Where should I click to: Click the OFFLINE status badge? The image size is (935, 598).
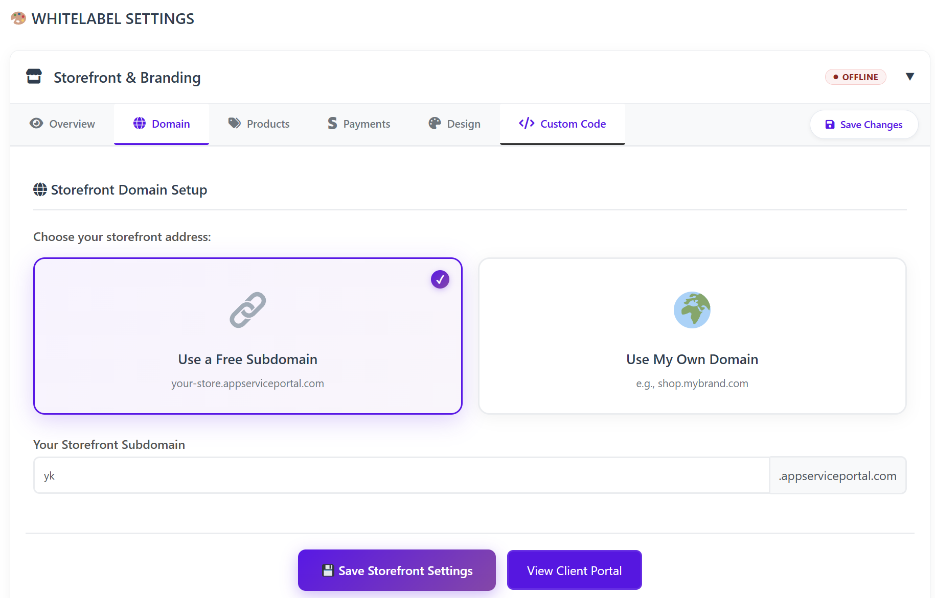point(855,77)
